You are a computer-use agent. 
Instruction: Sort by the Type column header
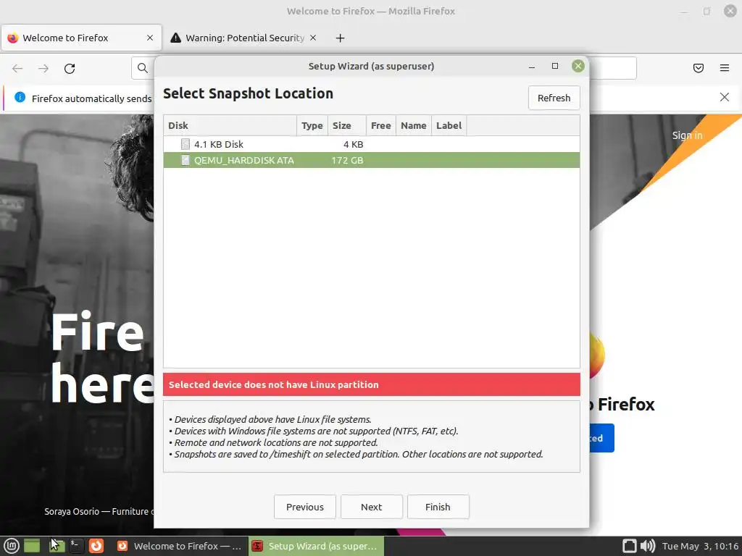click(x=312, y=125)
